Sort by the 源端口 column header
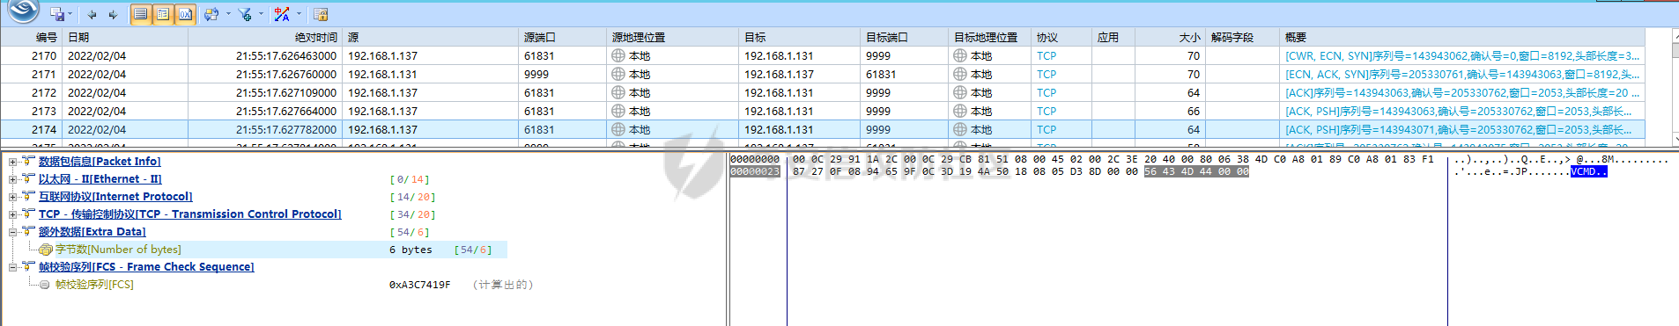The height and width of the screenshot is (326, 1679). (563, 38)
